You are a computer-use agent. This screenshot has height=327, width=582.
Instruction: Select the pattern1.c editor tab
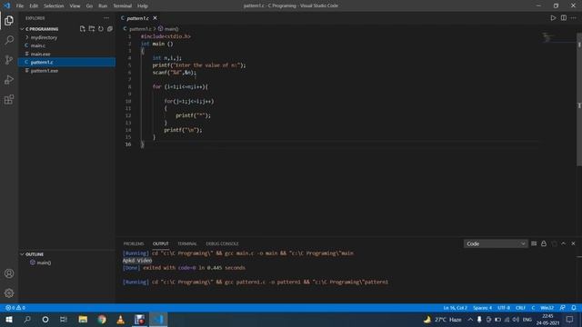tap(138, 18)
